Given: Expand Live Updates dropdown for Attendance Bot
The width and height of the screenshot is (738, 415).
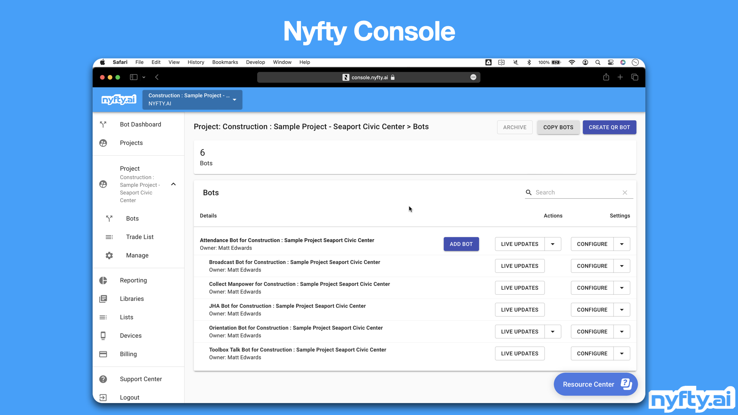Looking at the screenshot, I should pos(553,244).
